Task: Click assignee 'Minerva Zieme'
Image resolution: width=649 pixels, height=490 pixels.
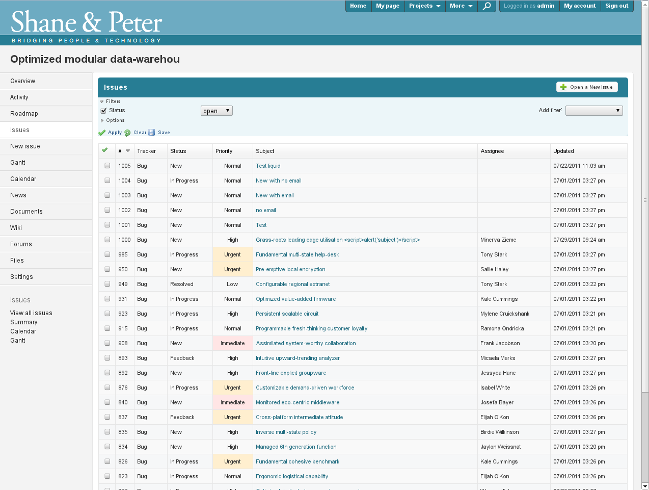Action: tap(498, 240)
